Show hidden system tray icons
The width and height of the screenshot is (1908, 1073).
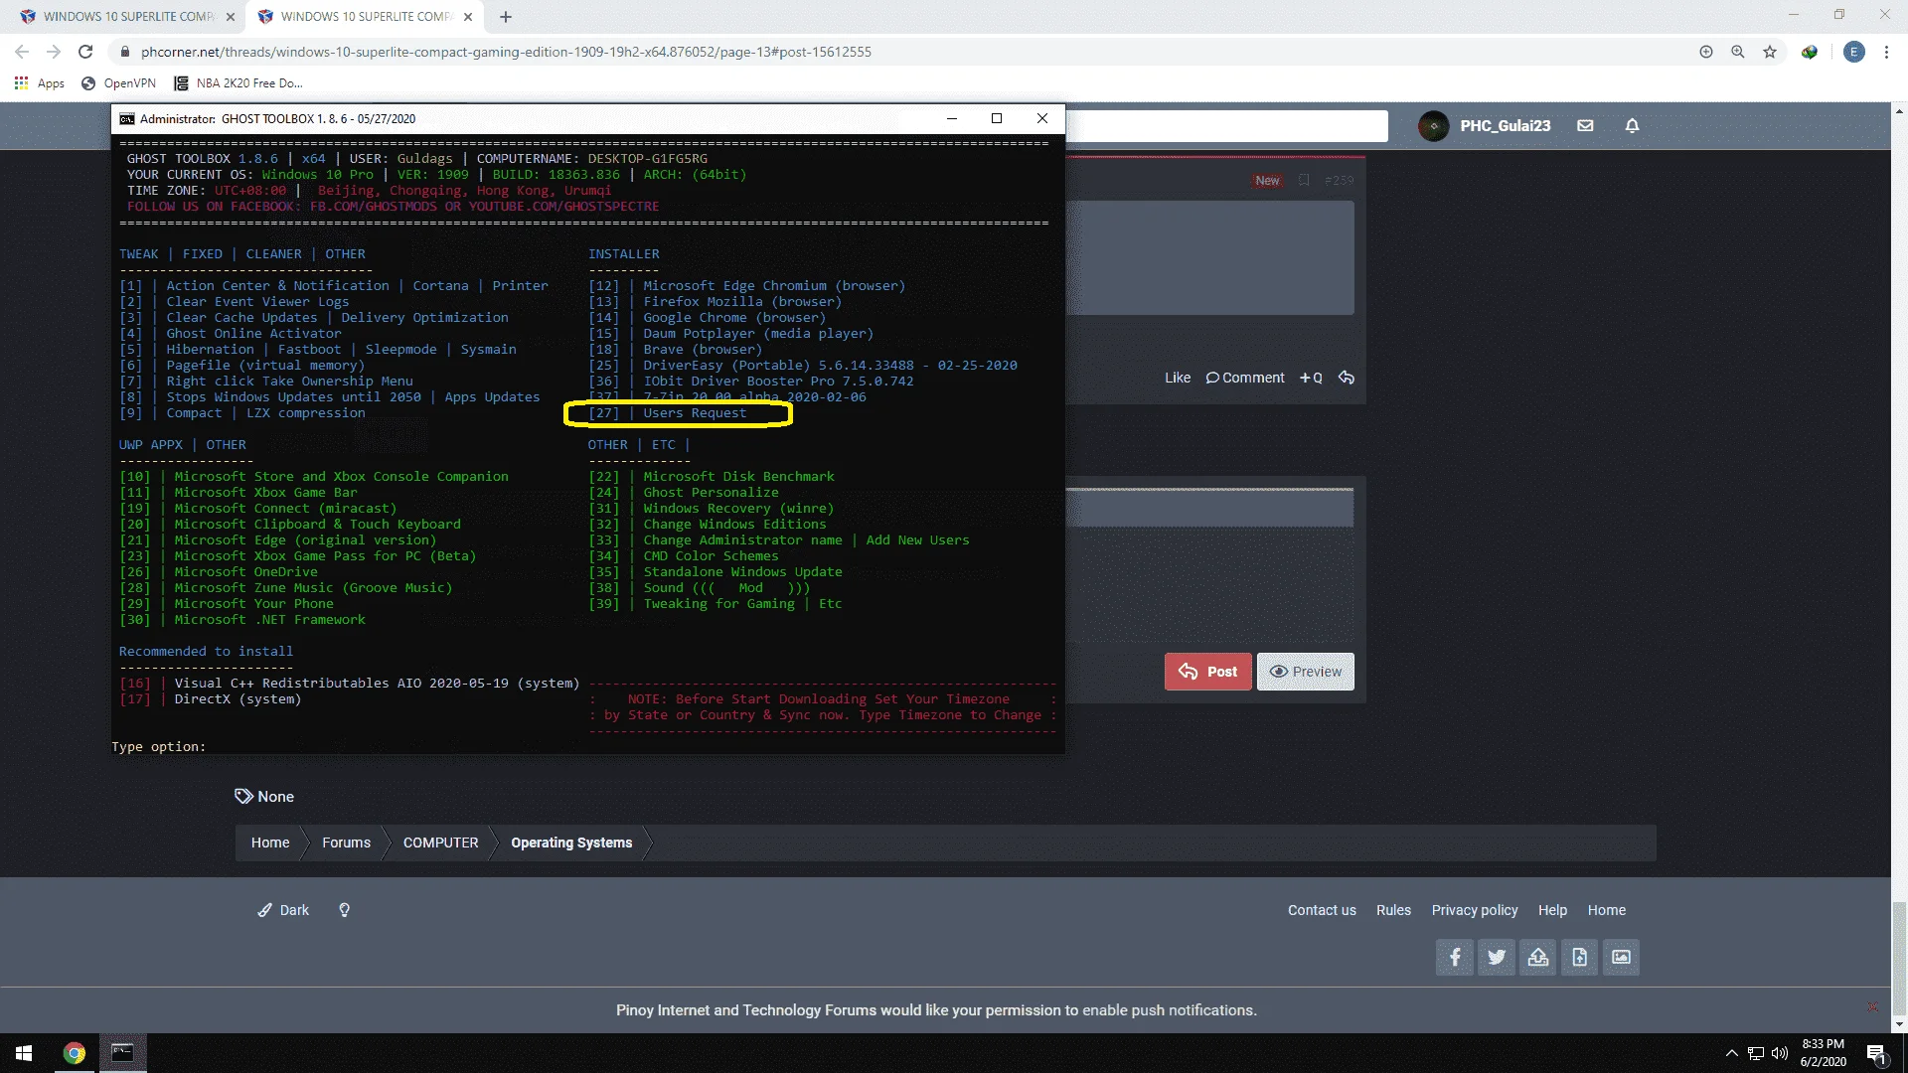coord(1731,1053)
